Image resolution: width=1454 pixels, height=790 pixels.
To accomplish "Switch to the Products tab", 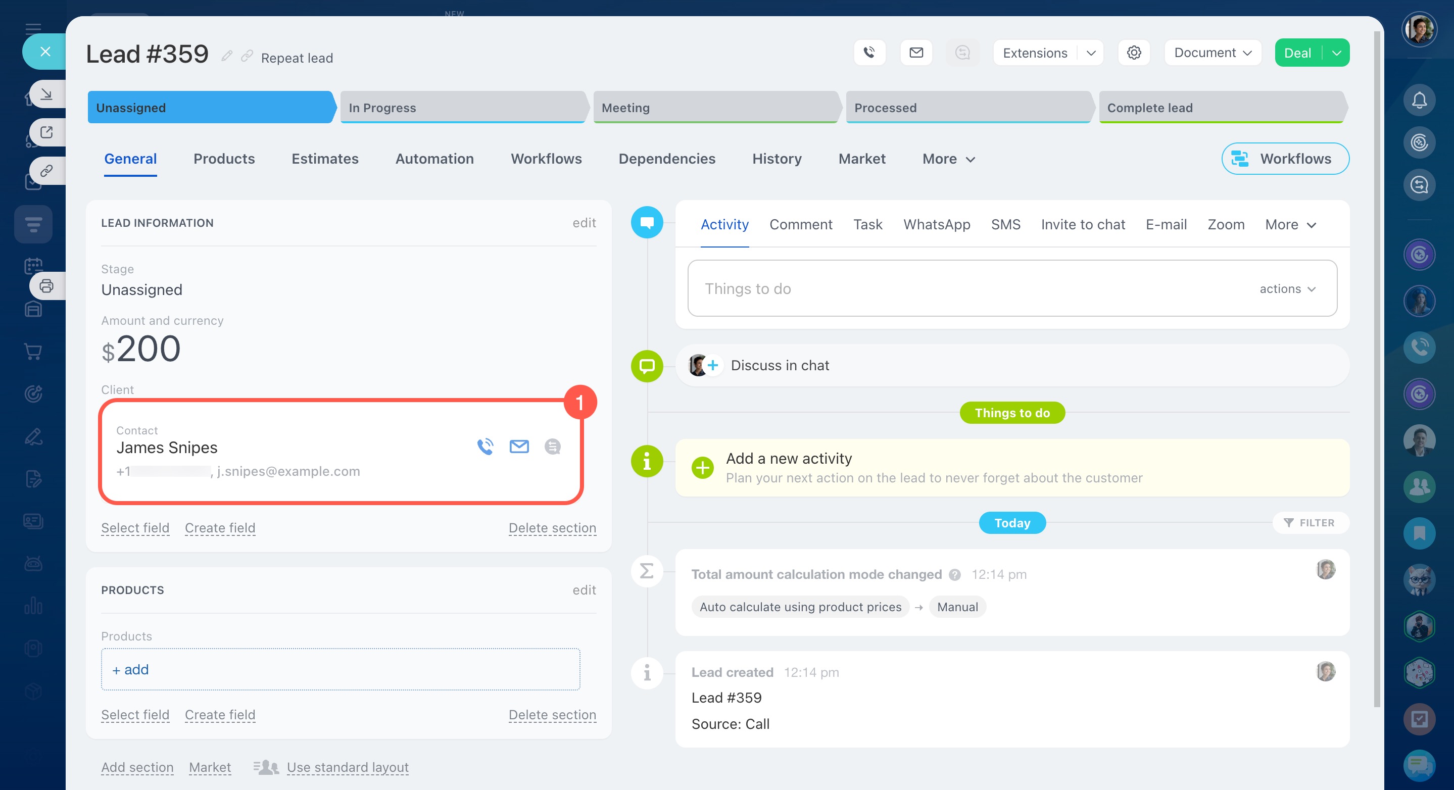I will [x=224, y=159].
